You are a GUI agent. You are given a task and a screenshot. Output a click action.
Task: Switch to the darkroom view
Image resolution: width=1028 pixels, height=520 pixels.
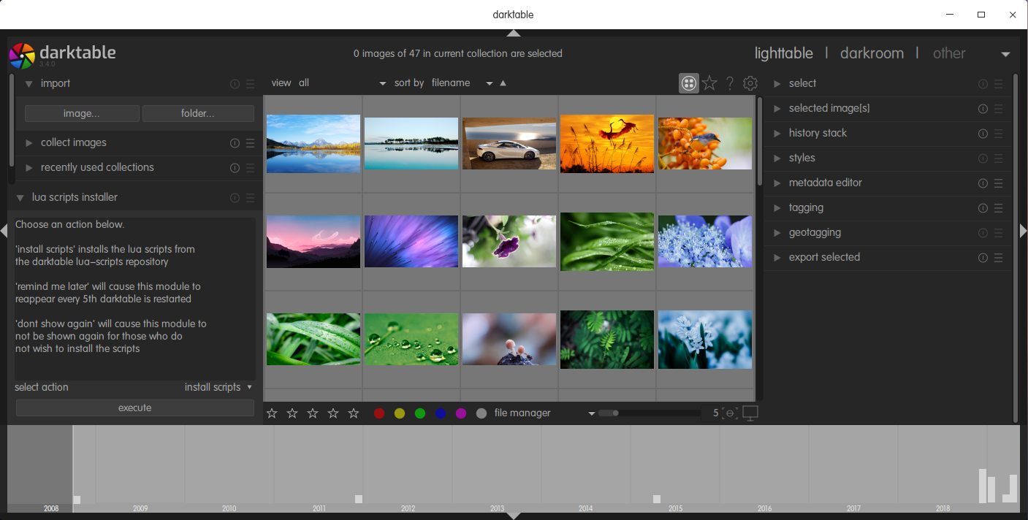872,53
